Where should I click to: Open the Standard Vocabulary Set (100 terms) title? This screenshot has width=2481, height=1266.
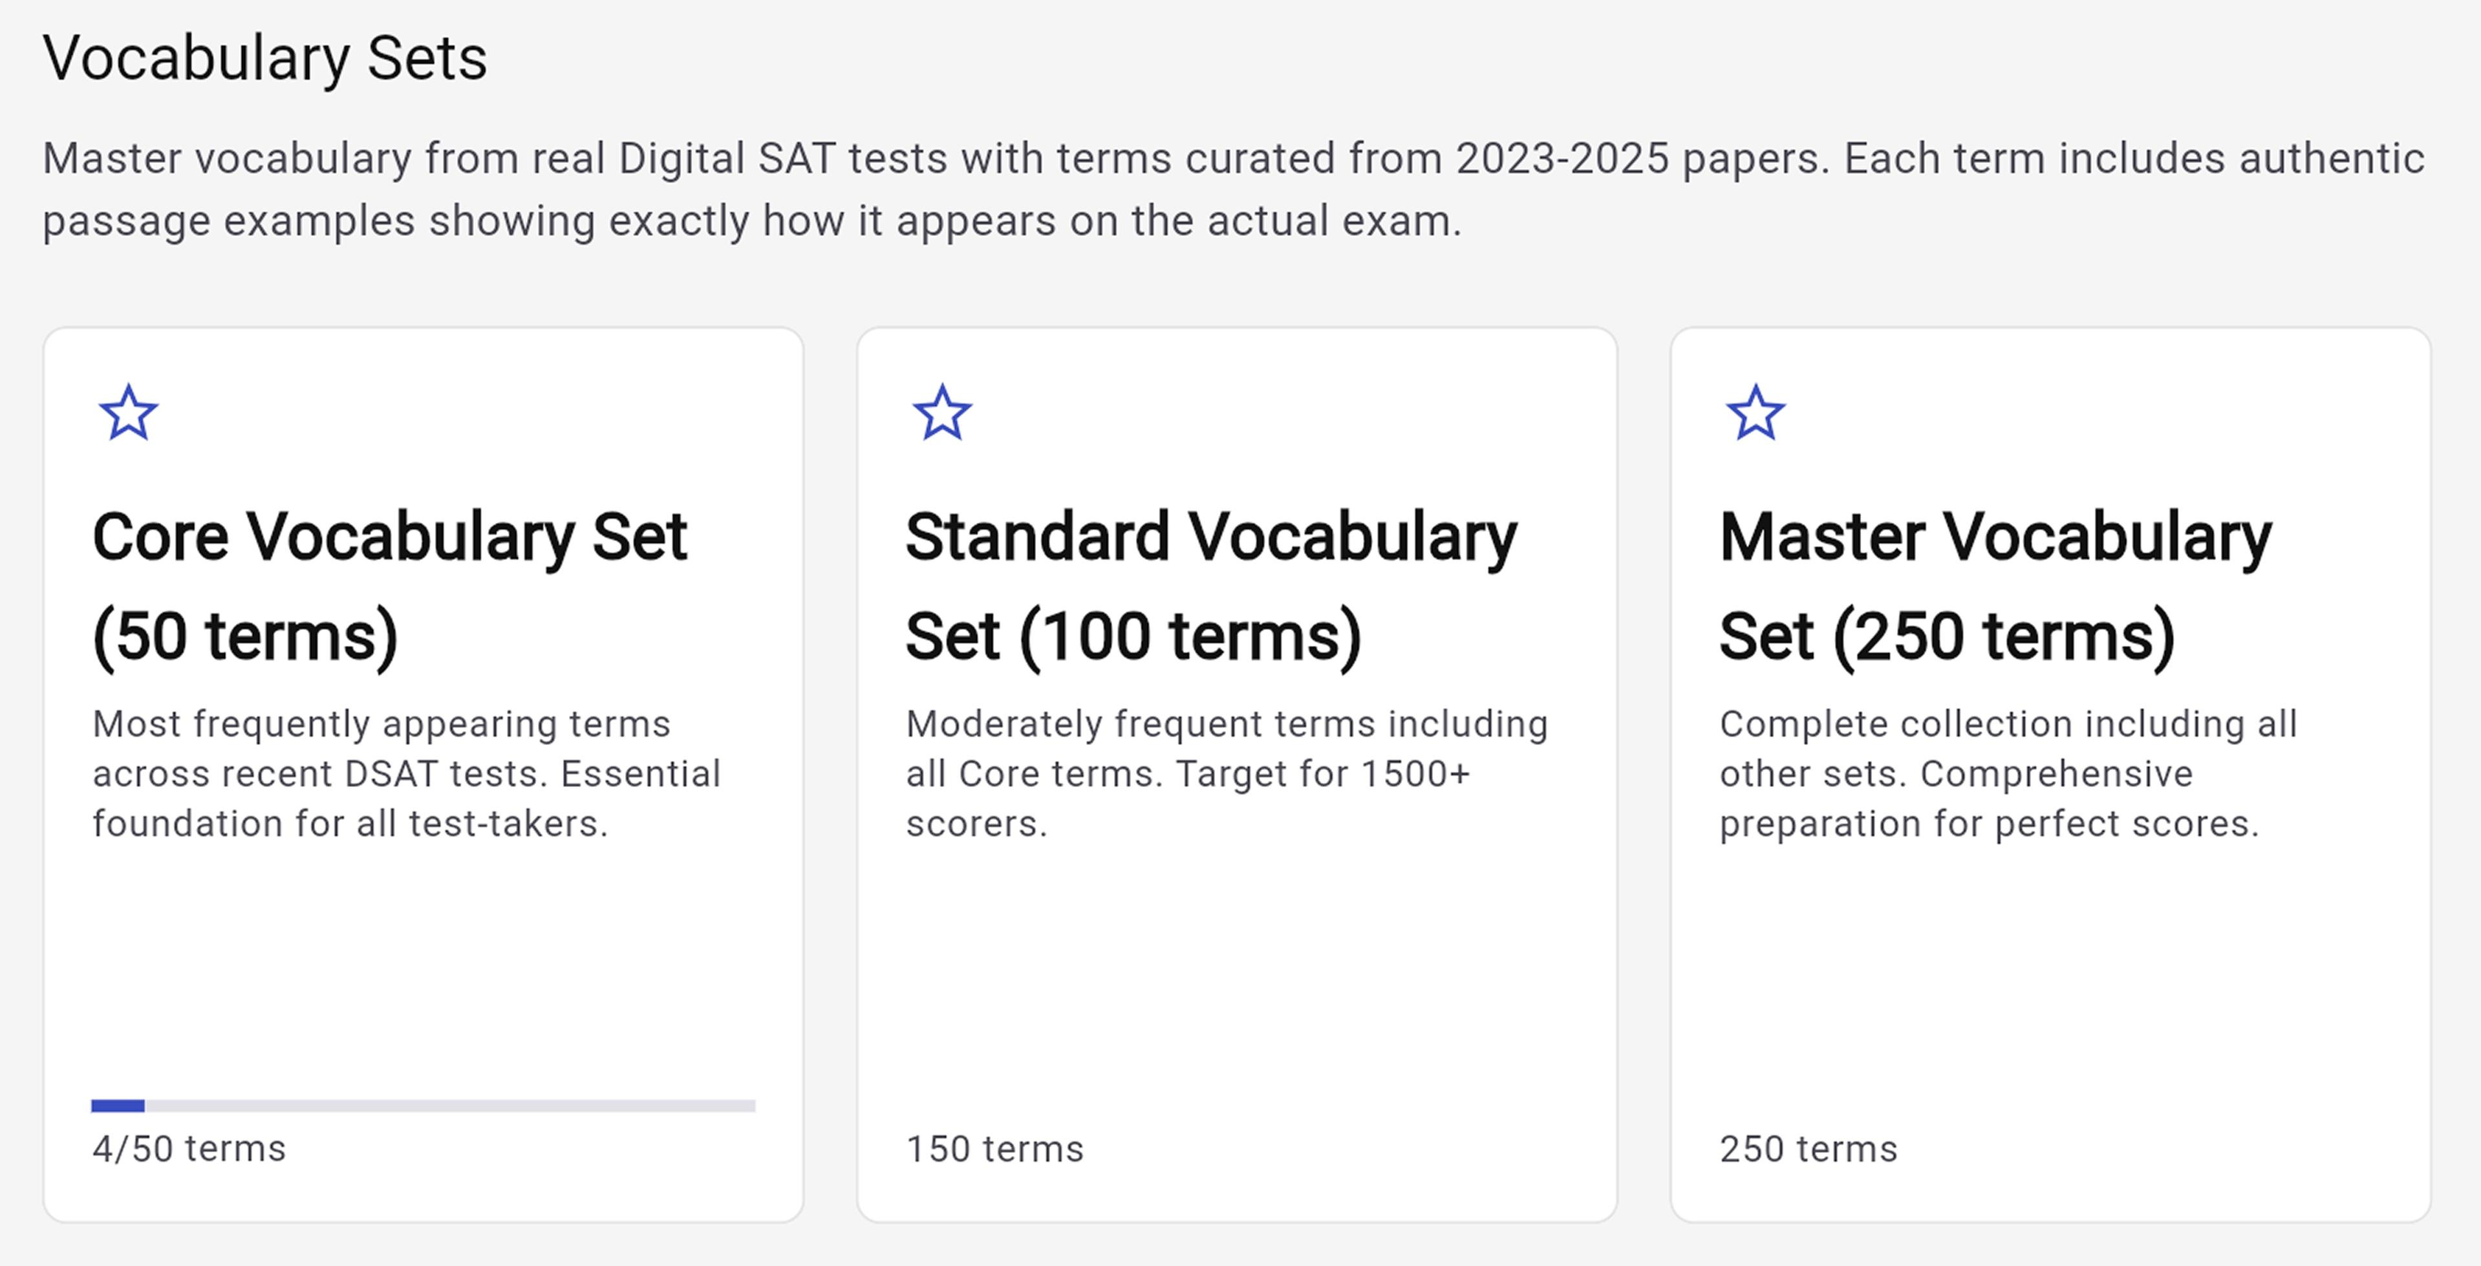tap(1210, 585)
